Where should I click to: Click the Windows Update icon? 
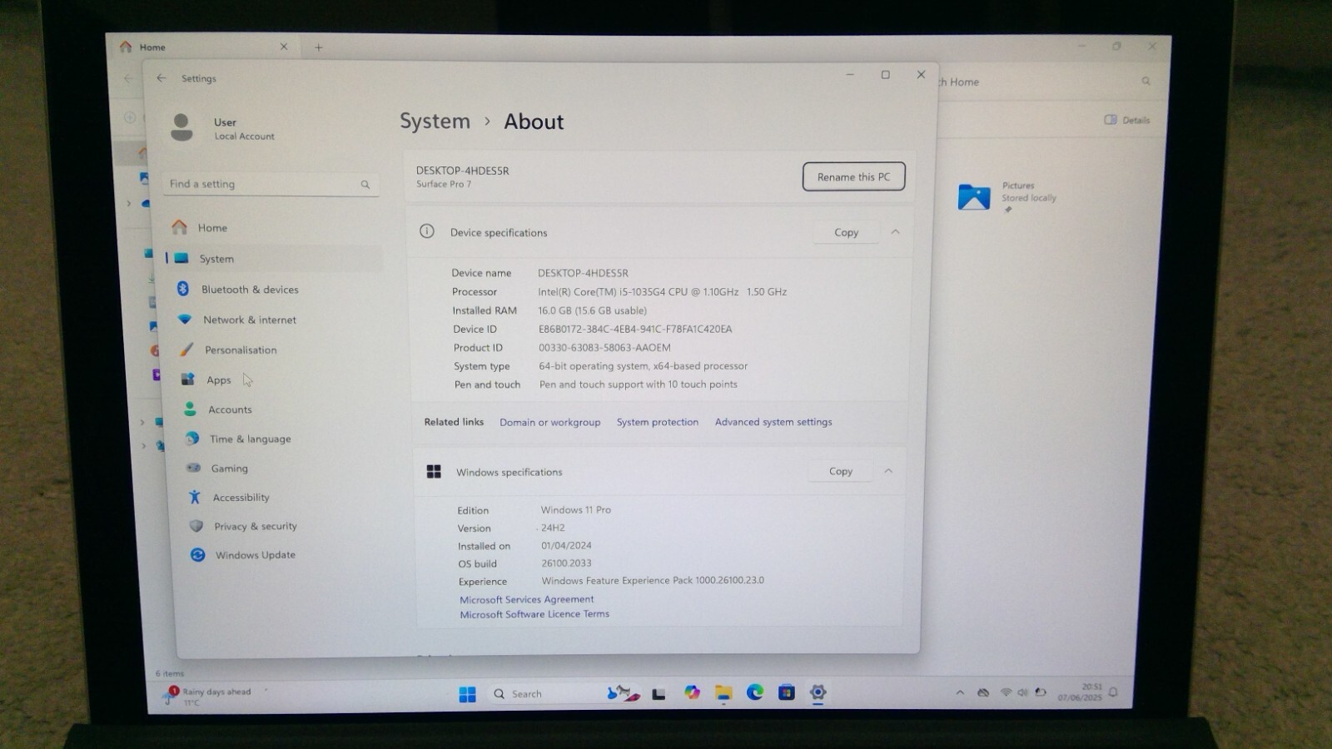click(x=197, y=555)
